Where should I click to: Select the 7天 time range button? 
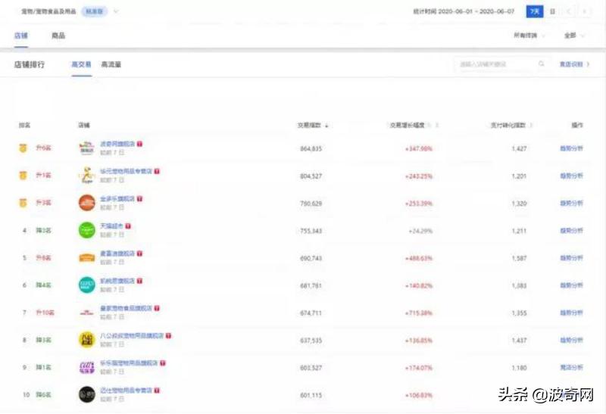(x=535, y=11)
